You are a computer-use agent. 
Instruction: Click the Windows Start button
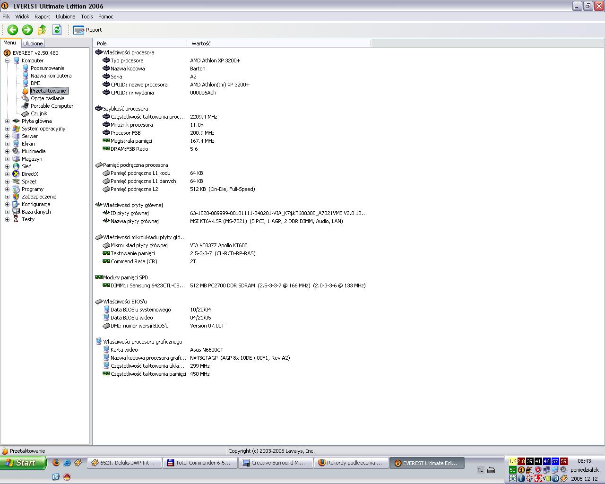(x=23, y=463)
